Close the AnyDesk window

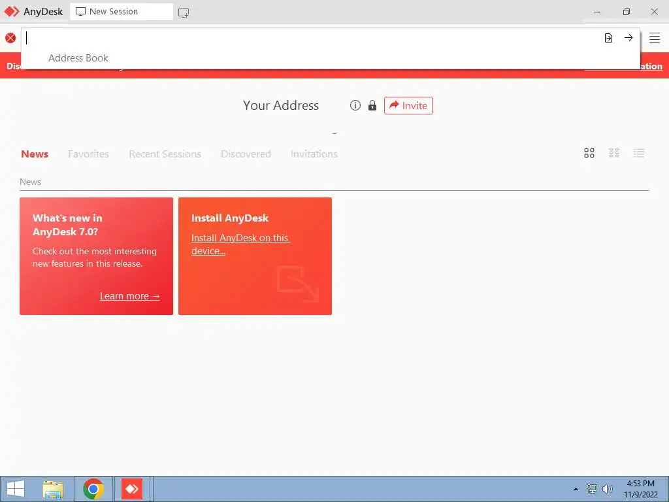click(654, 12)
